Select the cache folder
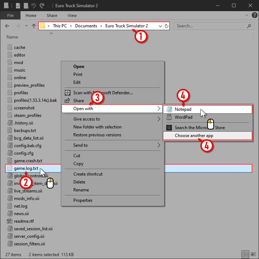Viewport: 259px width, 259px height. point(20,47)
